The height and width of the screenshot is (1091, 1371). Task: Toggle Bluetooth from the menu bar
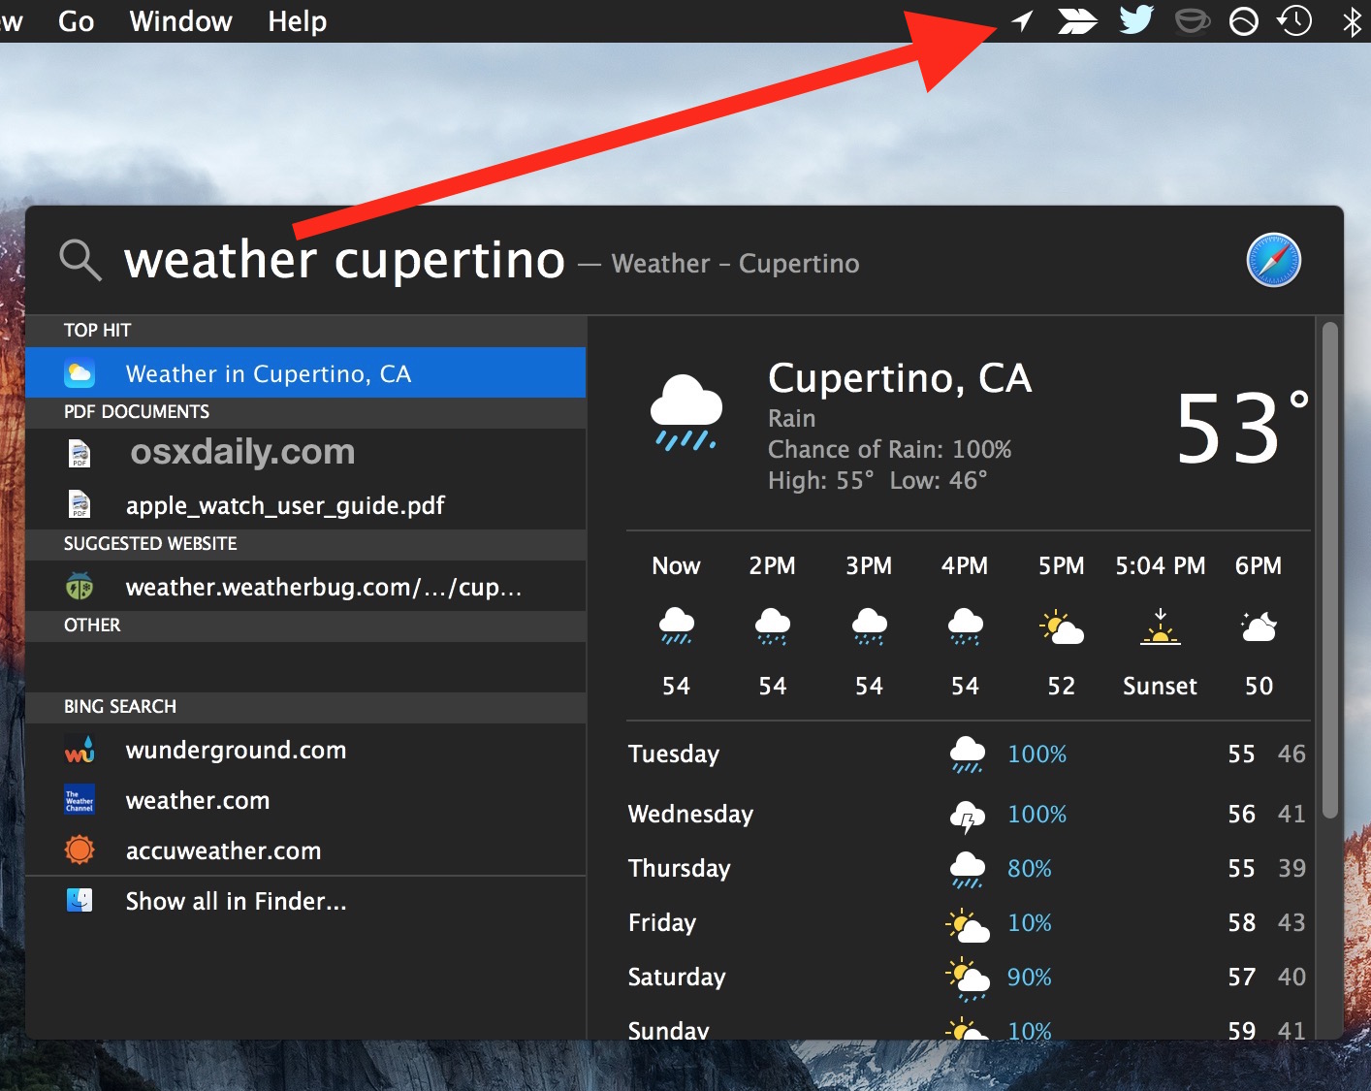click(x=1353, y=20)
